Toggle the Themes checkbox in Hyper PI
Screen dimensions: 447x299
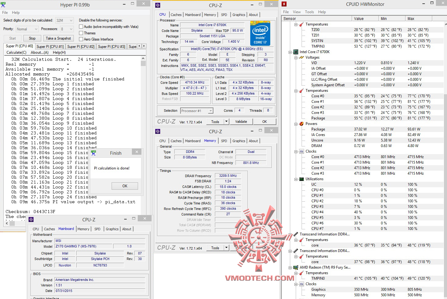click(x=81, y=33)
